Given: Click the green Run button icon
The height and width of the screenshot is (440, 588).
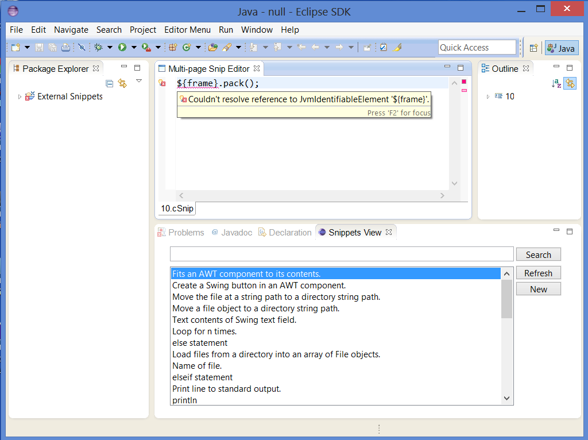Looking at the screenshot, I should pyautogui.click(x=122, y=47).
